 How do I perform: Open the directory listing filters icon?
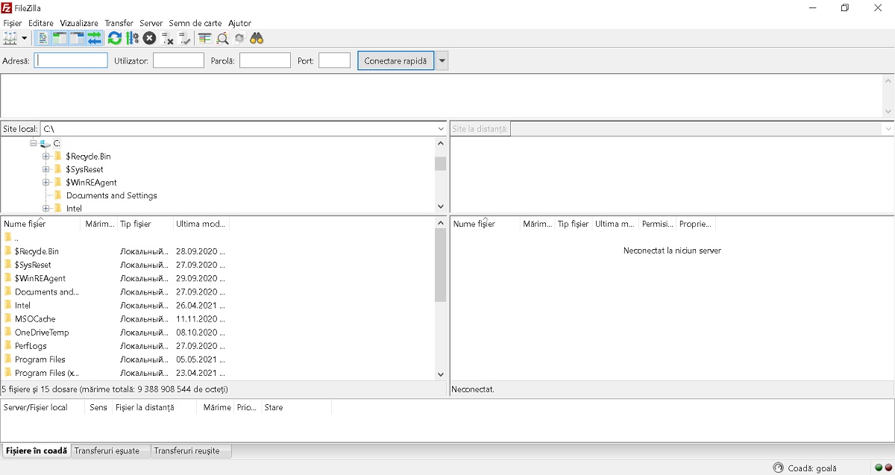(x=204, y=38)
